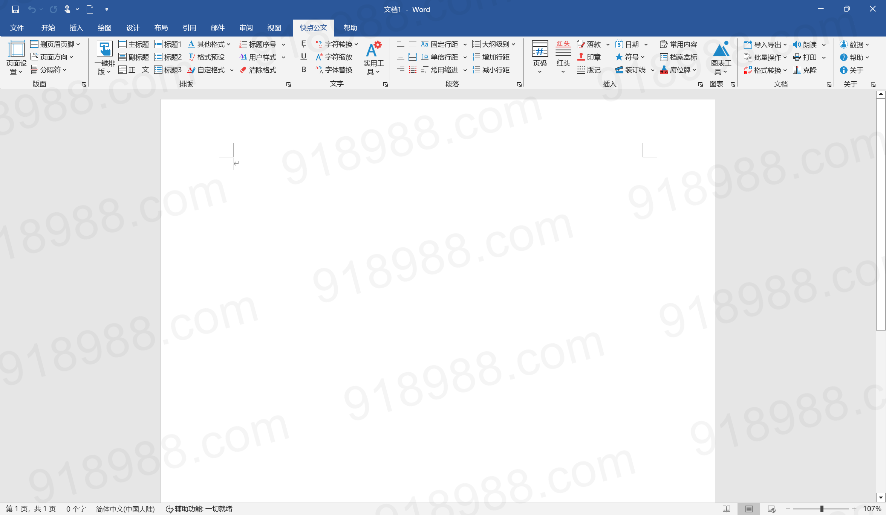The width and height of the screenshot is (886, 515).
Task: Expand the 固定行距 fixed spacing dropdown arrow
Action: [465, 44]
